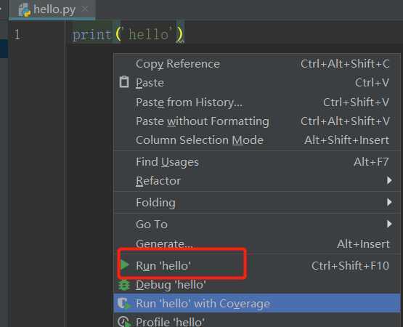
Task: Click the Python file icon on hello.py tab
Action: [25, 9]
